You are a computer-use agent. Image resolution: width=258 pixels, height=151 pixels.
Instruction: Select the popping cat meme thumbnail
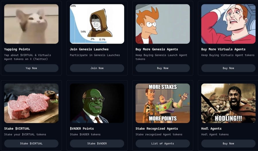click(x=31, y=24)
